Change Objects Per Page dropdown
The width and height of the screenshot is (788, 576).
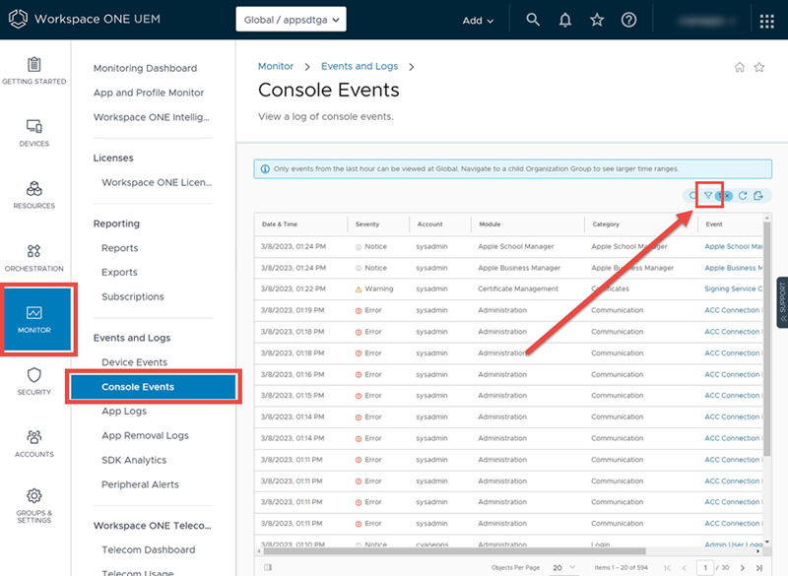tap(563, 567)
